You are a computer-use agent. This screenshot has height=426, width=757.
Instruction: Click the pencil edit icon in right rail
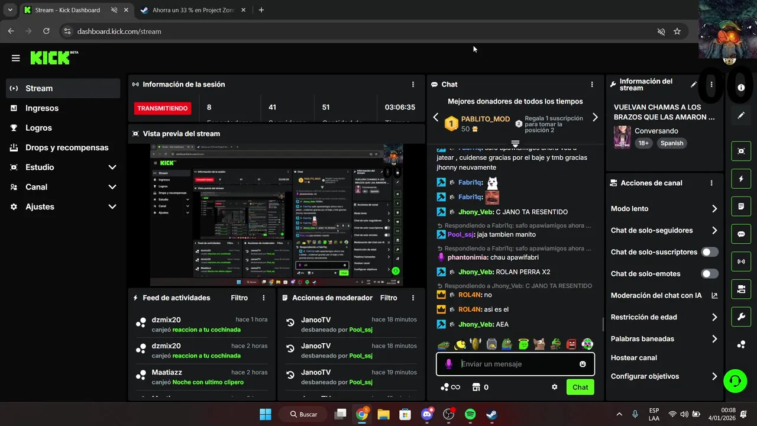pos(741,115)
